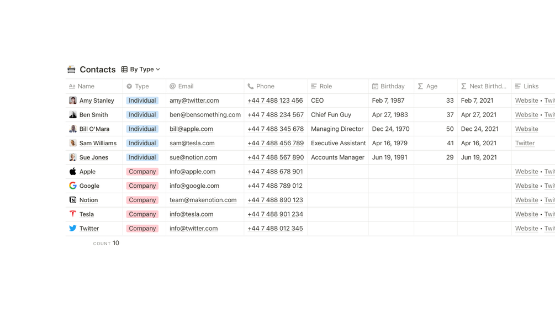The height and width of the screenshot is (312, 555).
Task: Click the Count 10 summary below the table
Action: [x=107, y=243]
